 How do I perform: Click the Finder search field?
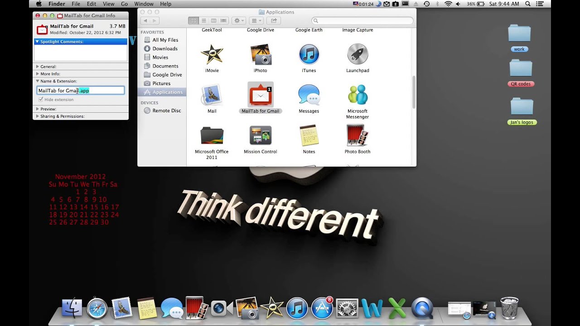point(362,21)
